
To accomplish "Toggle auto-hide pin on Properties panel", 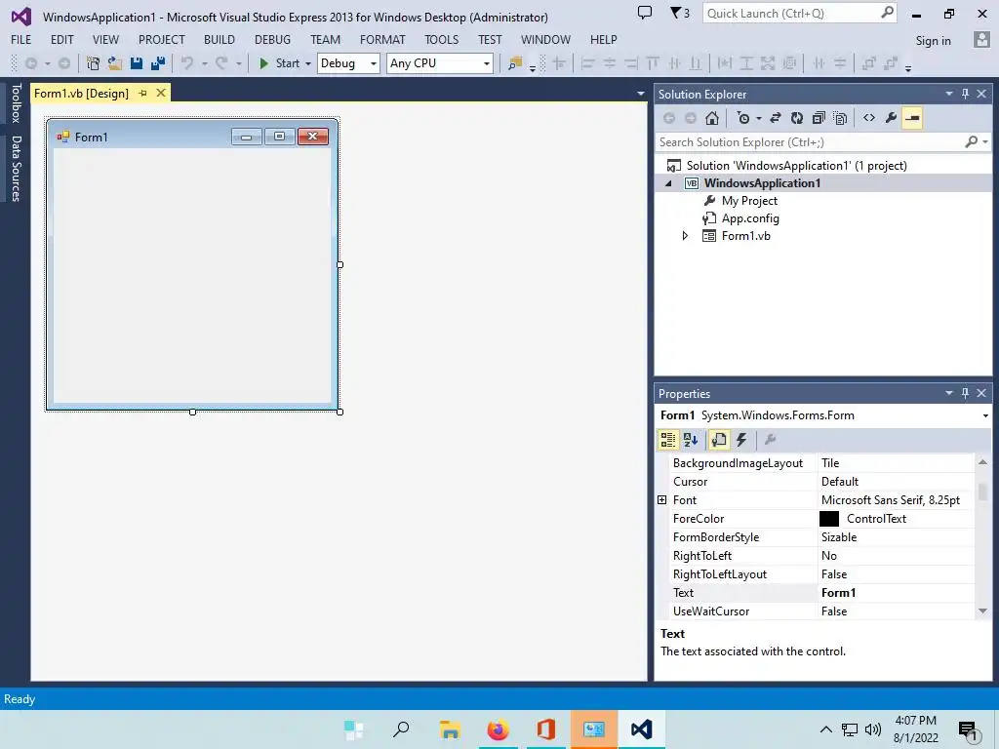I will click(965, 393).
